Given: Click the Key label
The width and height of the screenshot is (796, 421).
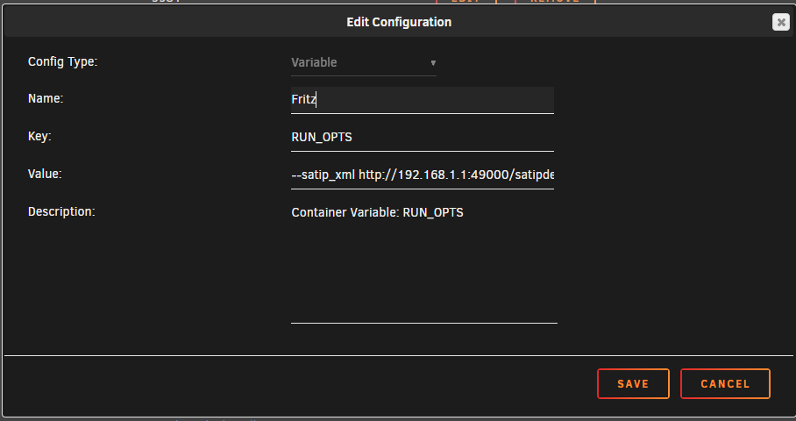Looking at the screenshot, I should pos(39,137).
